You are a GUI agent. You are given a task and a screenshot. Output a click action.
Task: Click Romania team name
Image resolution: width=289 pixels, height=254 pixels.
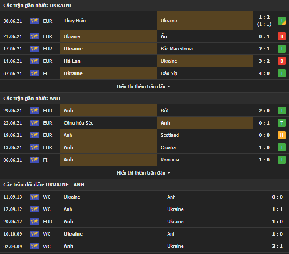[170, 160]
